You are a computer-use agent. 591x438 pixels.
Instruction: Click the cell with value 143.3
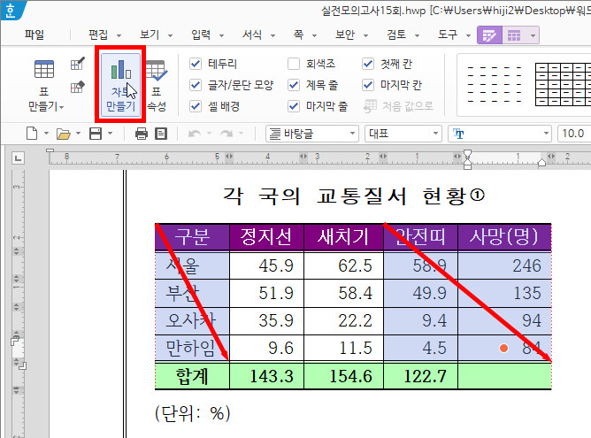pyautogui.click(x=266, y=376)
